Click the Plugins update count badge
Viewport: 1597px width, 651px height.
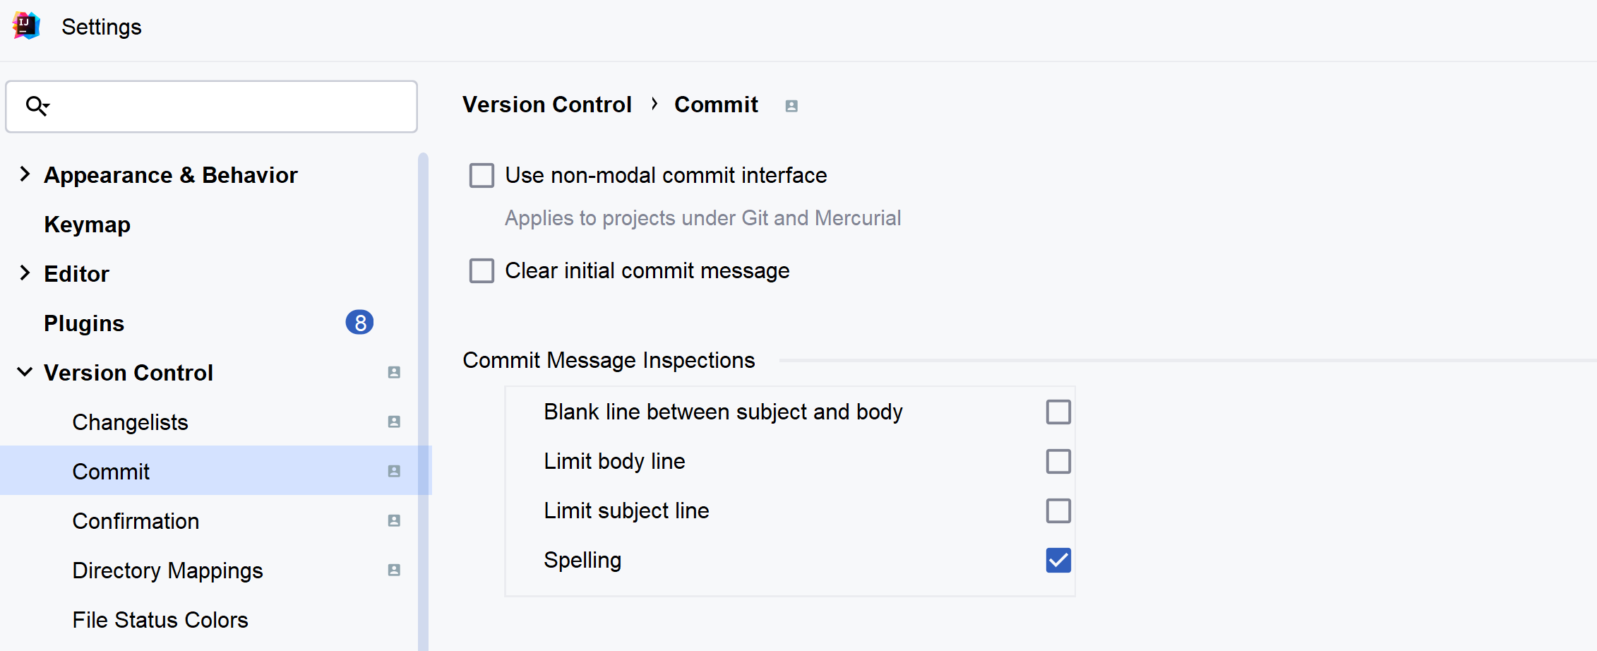coord(359,323)
